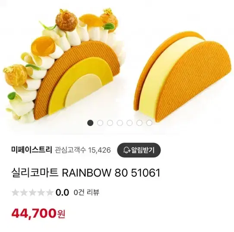
Task: Select the first rating star
Action: click(16, 192)
